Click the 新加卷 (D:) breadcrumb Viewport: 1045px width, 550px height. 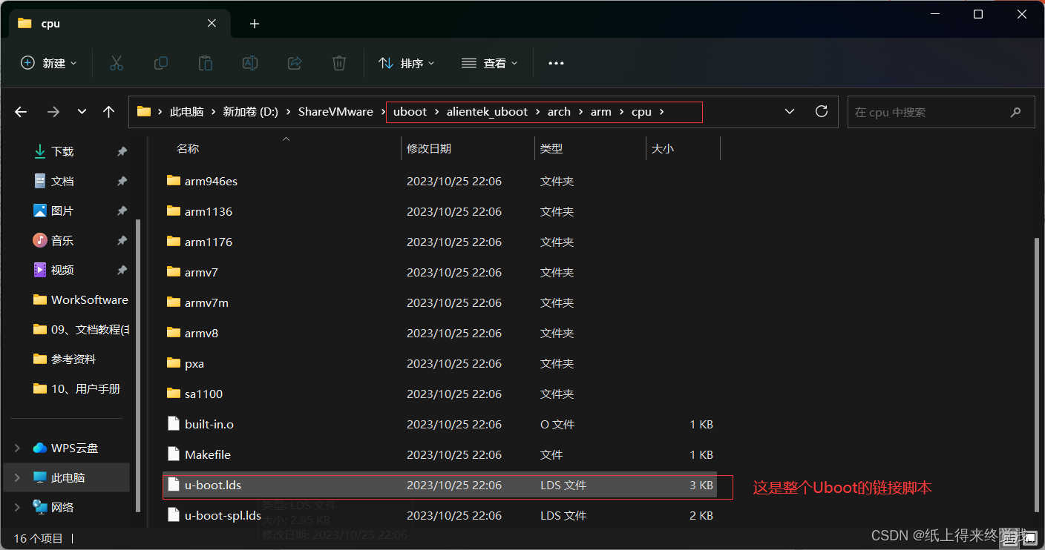[250, 112]
